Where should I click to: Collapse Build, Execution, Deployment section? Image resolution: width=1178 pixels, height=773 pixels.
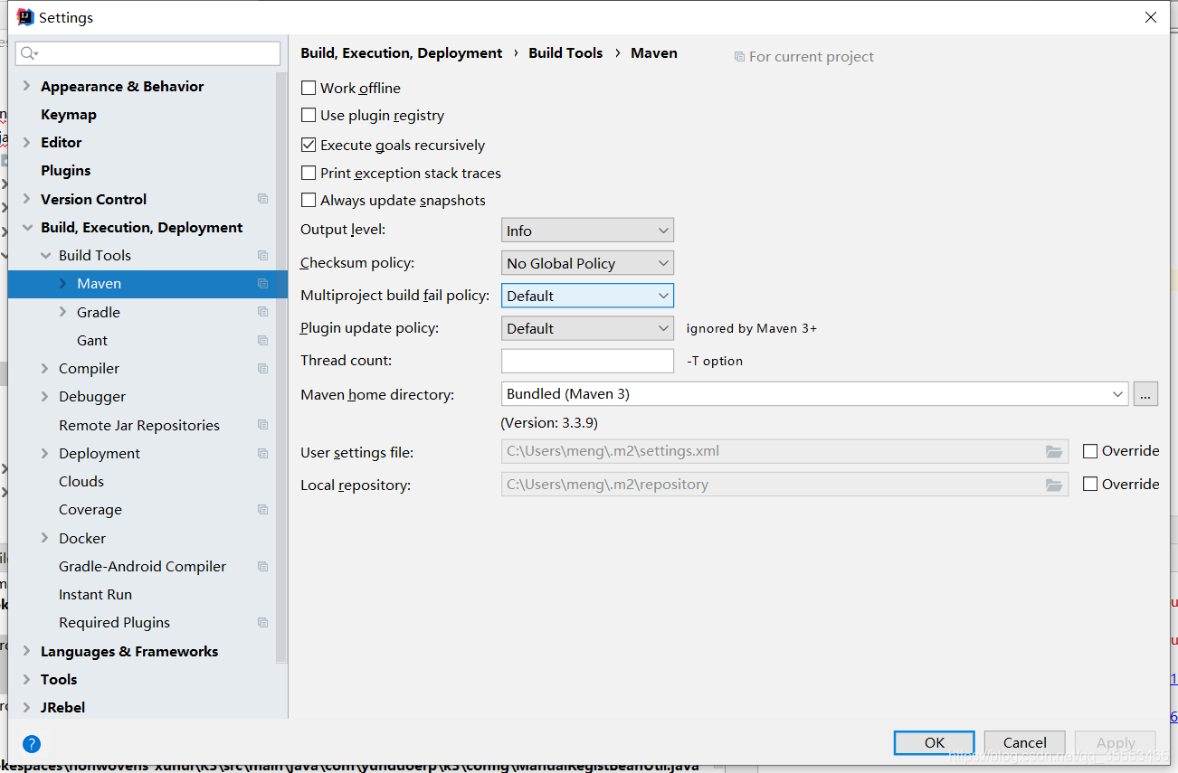tap(26, 227)
